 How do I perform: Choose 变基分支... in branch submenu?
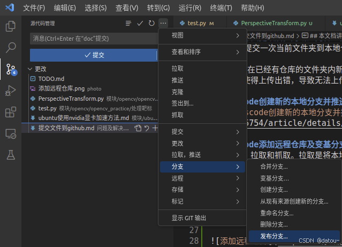coord(294,178)
